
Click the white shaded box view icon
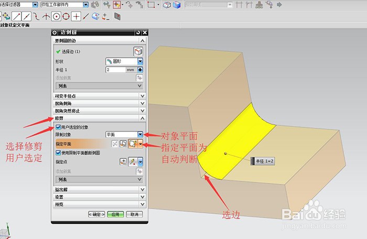pos(167,5)
